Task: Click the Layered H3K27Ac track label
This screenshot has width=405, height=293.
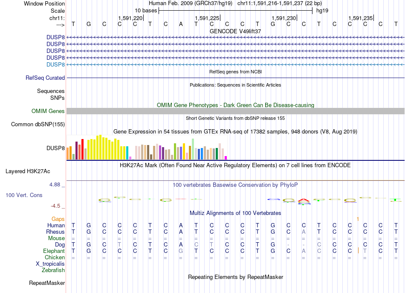Action: coord(28,171)
